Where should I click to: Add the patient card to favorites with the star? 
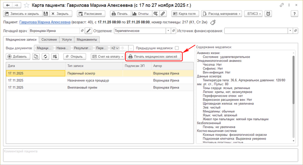coord(27,5)
